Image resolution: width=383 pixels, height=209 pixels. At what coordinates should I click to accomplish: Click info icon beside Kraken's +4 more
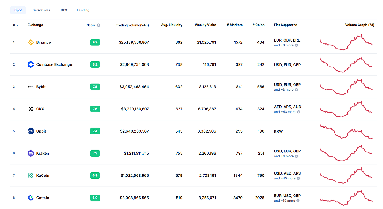[296, 156]
